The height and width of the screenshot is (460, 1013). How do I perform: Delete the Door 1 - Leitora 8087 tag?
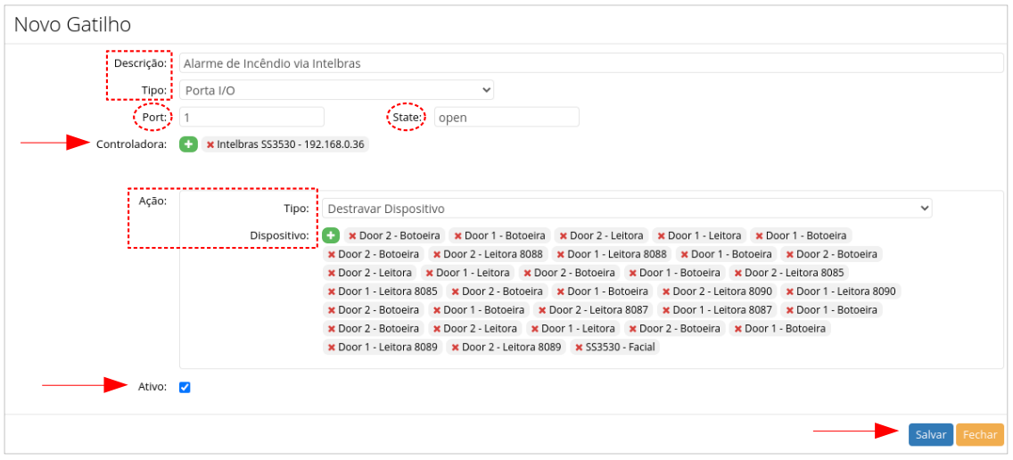point(665,310)
